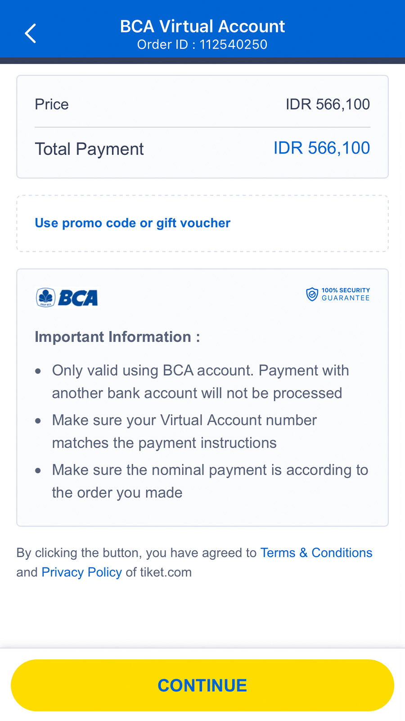405x721 pixels.
Task: Click the 100% Security Guarantee label
Action: click(x=346, y=294)
